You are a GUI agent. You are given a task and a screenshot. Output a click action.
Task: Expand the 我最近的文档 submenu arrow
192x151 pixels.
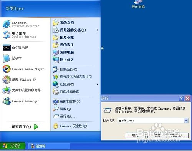coord(97,30)
